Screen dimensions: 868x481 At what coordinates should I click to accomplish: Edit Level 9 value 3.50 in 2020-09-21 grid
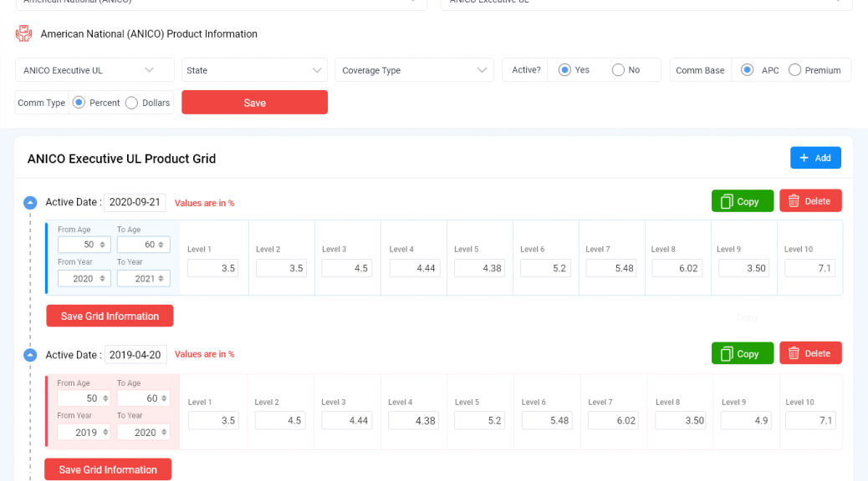(x=743, y=268)
